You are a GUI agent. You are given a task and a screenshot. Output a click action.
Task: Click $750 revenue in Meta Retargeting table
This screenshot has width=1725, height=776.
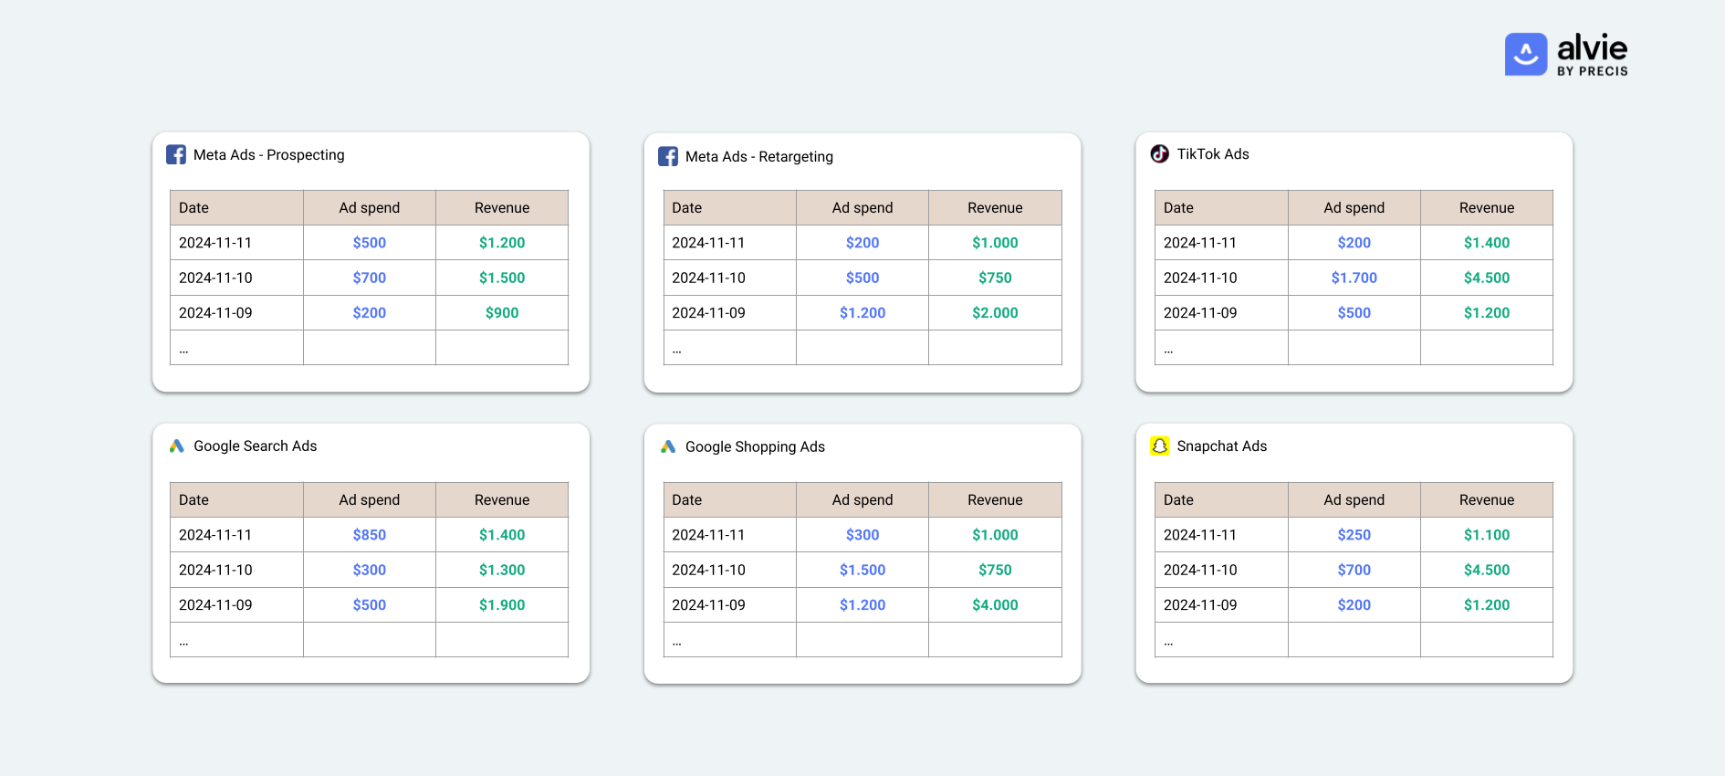coord(995,278)
